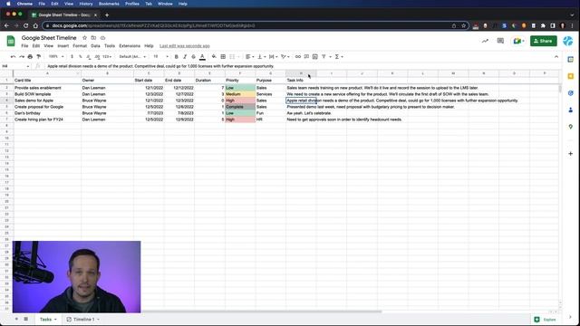Expand the vertical align dropdown

261,56
